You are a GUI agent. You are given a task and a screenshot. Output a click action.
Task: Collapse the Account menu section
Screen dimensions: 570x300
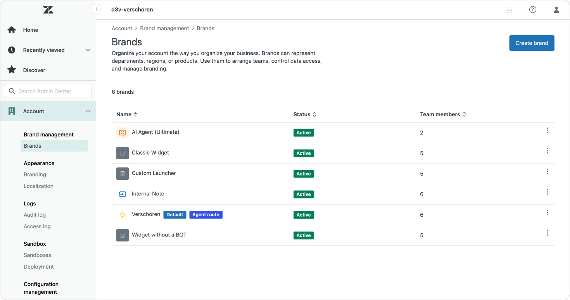88,111
